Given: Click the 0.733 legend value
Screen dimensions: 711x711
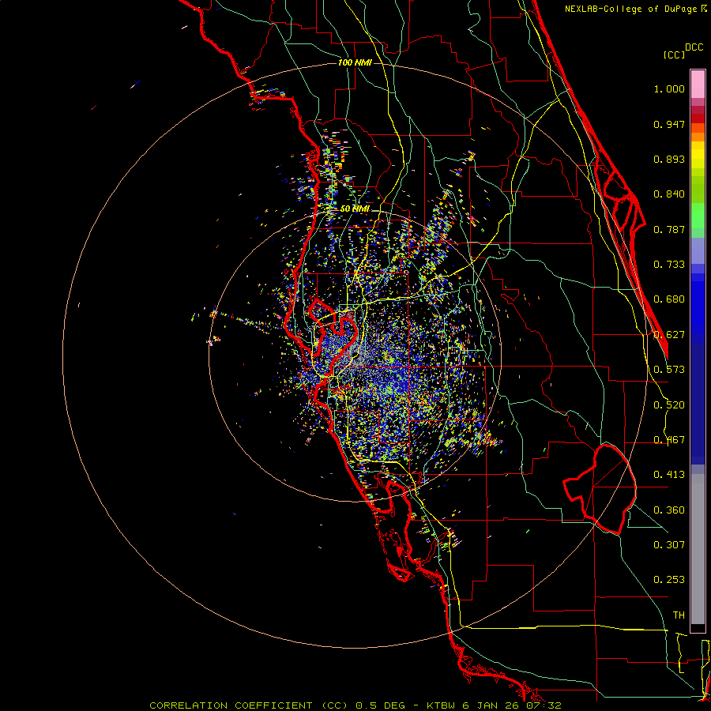Looking at the screenshot, I should [669, 265].
